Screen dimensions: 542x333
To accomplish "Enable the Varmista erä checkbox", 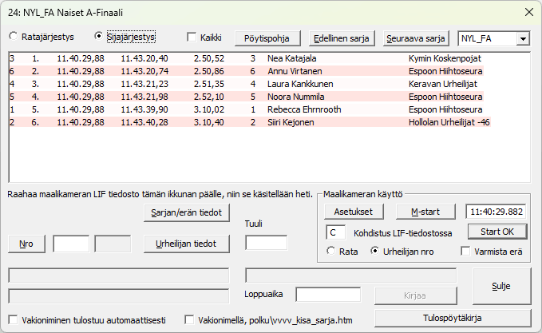I will click(467, 252).
